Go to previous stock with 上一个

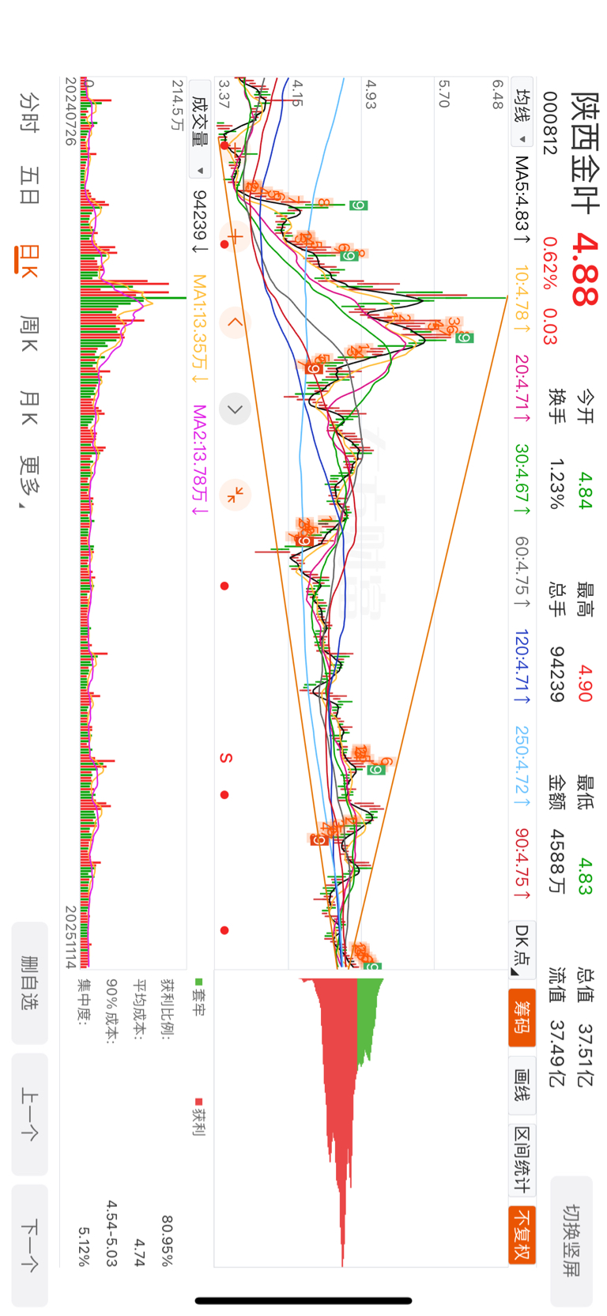pos(29,1114)
